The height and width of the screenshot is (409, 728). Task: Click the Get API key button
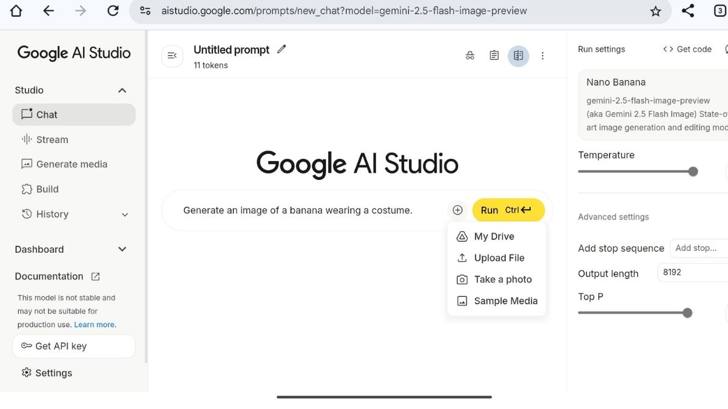coord(73,346)
